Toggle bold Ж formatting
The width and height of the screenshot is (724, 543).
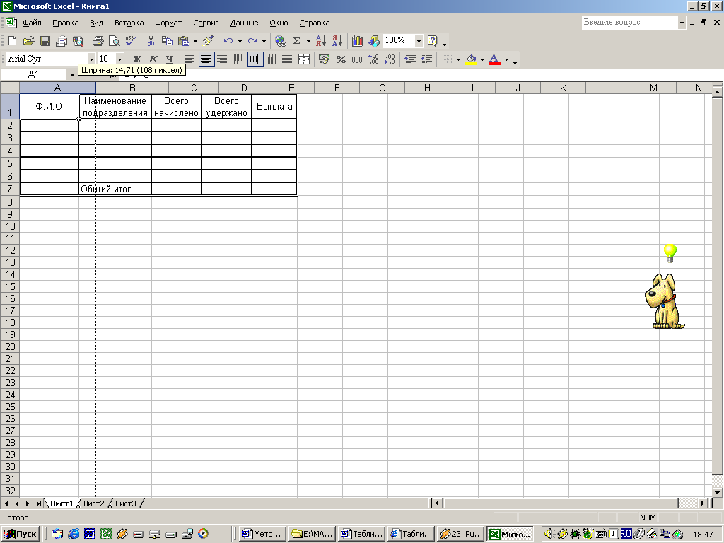(136, 59)
